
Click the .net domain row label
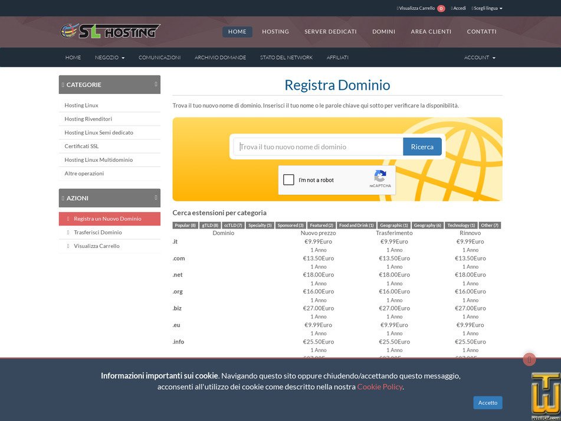[178, 275]
